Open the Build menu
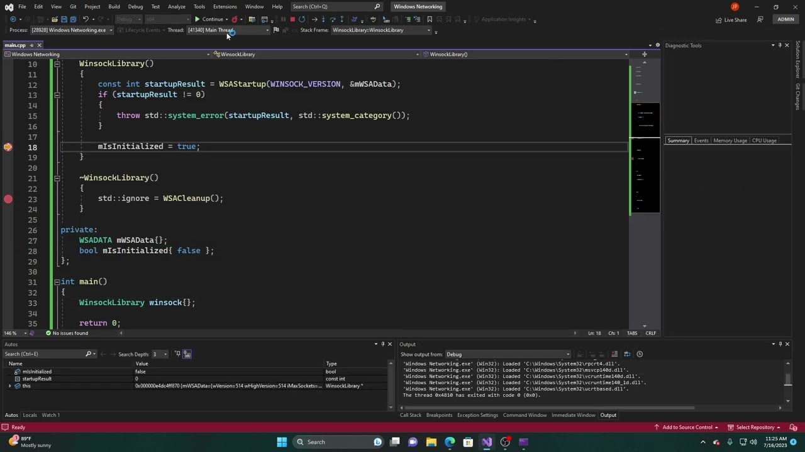The width and height of the screenshot is (805, 452). 114,7
